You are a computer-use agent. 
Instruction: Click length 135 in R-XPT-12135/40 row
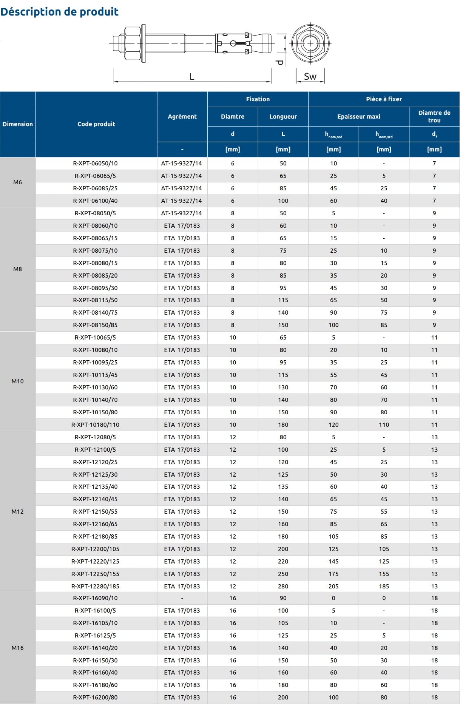283,486
